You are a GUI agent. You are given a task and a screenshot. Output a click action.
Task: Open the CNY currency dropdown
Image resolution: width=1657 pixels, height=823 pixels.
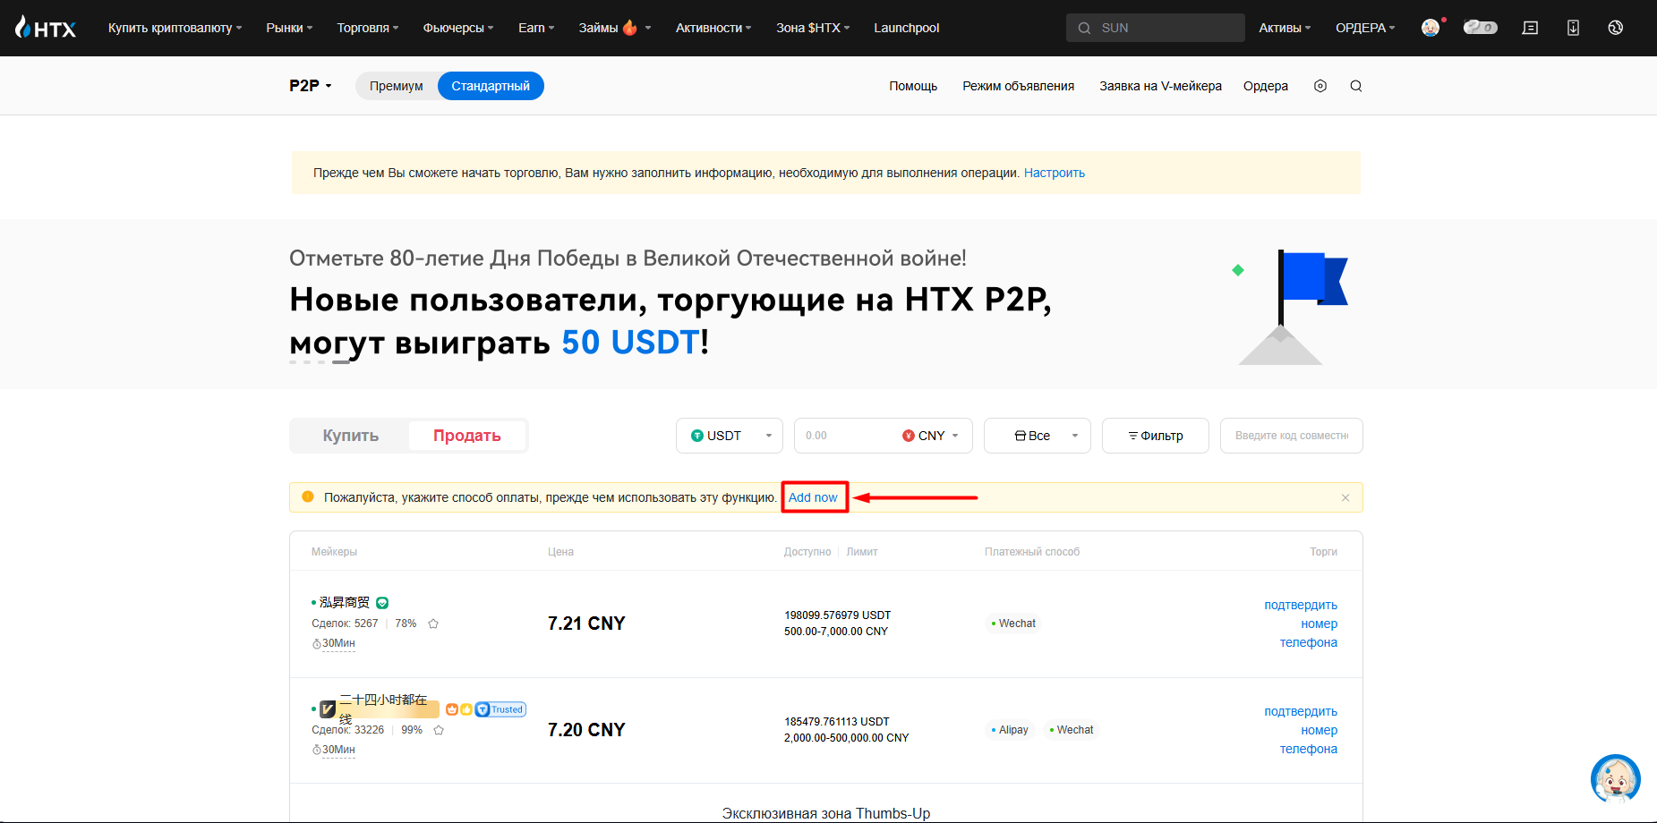pyautogui.click(x=931, y=436)
